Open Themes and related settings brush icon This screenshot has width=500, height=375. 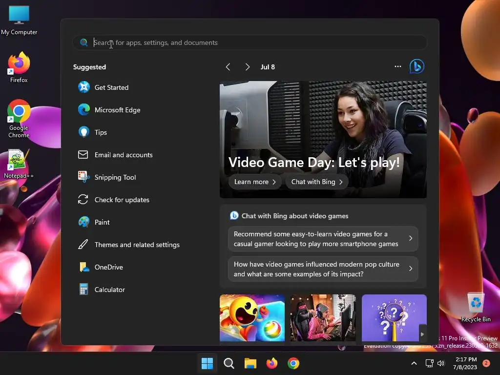pyautogui.click(x=83, y=245)
